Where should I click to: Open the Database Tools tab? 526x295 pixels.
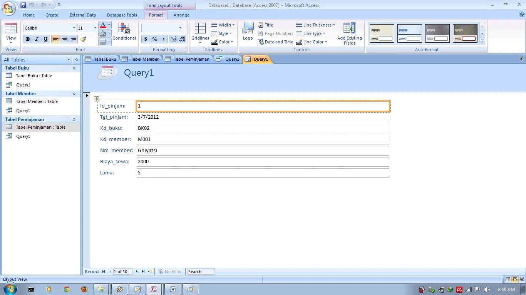[122, 15]
